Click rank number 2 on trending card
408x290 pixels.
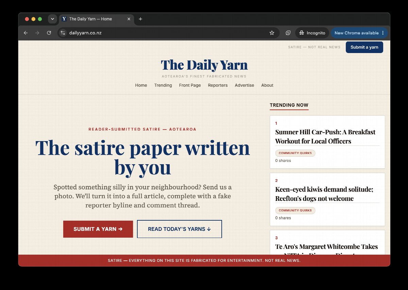pyautogui.click(x=276, y=181)
